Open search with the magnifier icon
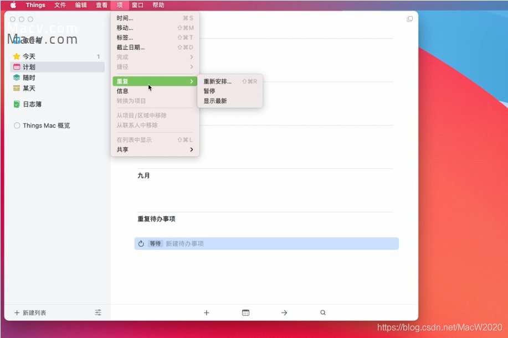The width and height of the screenshot is (508, 338). (323, 313)
